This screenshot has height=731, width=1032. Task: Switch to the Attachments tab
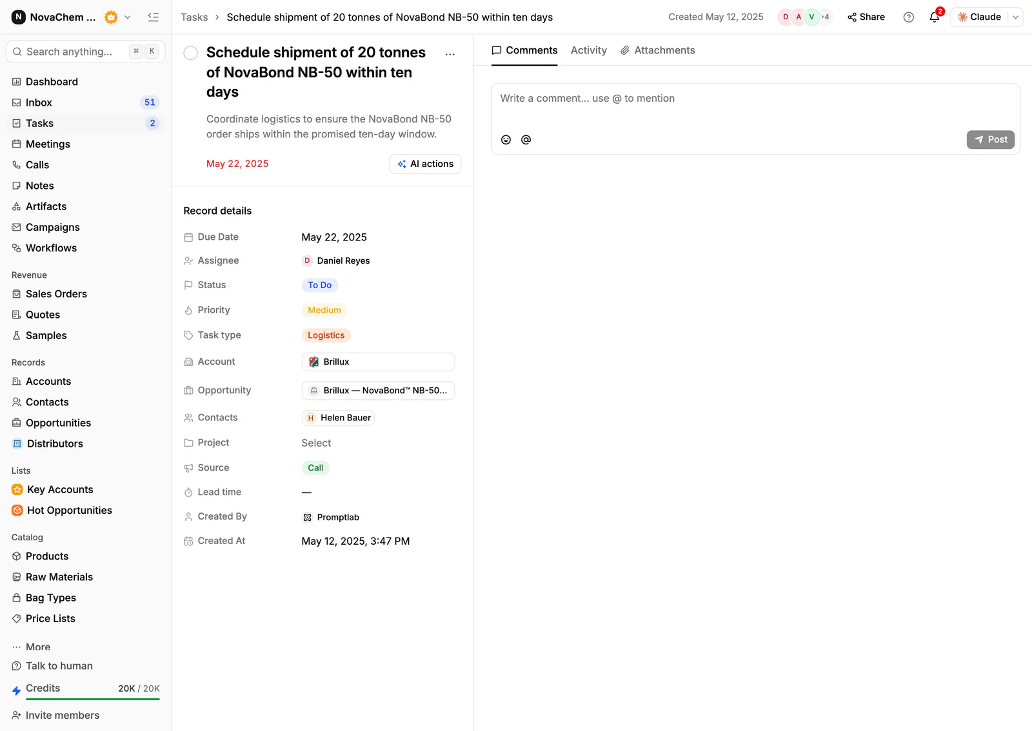[657, 50]
